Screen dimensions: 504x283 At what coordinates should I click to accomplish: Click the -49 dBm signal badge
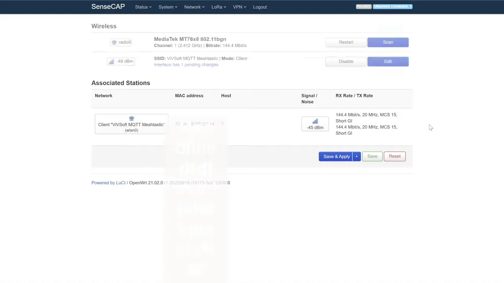121,61
